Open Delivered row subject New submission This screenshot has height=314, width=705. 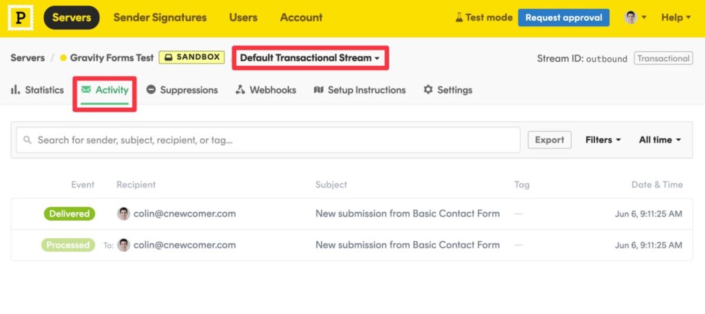408,214
